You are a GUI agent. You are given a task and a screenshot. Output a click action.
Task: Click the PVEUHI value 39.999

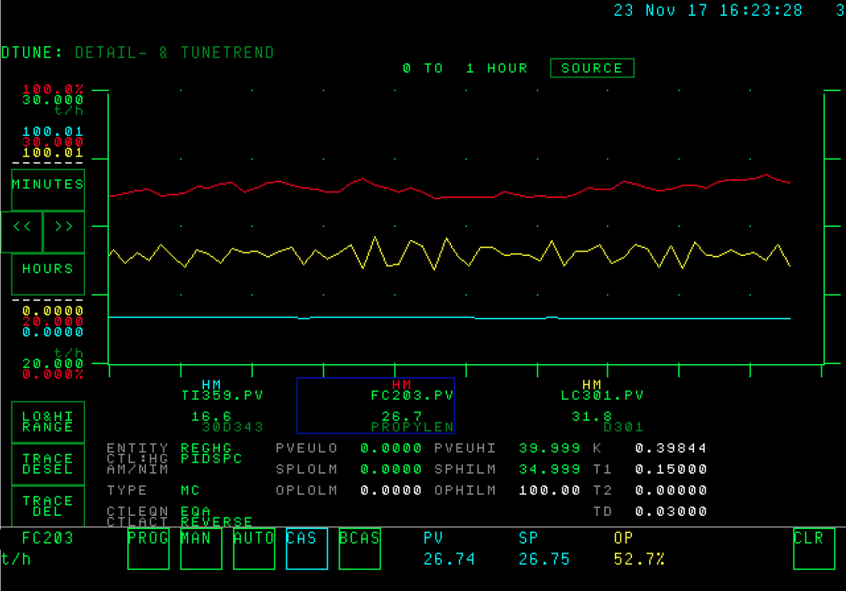coord(549,448)
